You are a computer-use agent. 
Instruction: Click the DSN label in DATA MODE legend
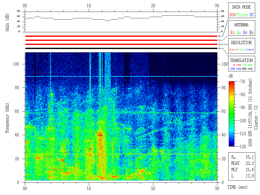click(232, 15)
